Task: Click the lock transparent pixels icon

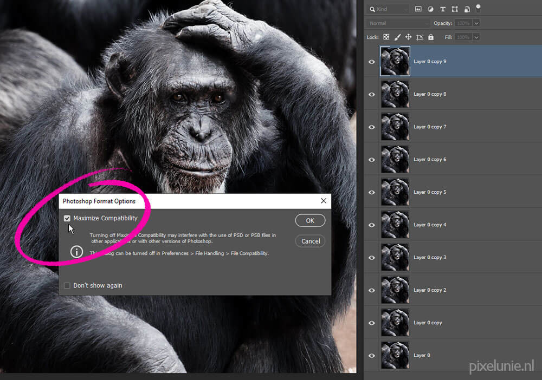Action: (386, 37)
